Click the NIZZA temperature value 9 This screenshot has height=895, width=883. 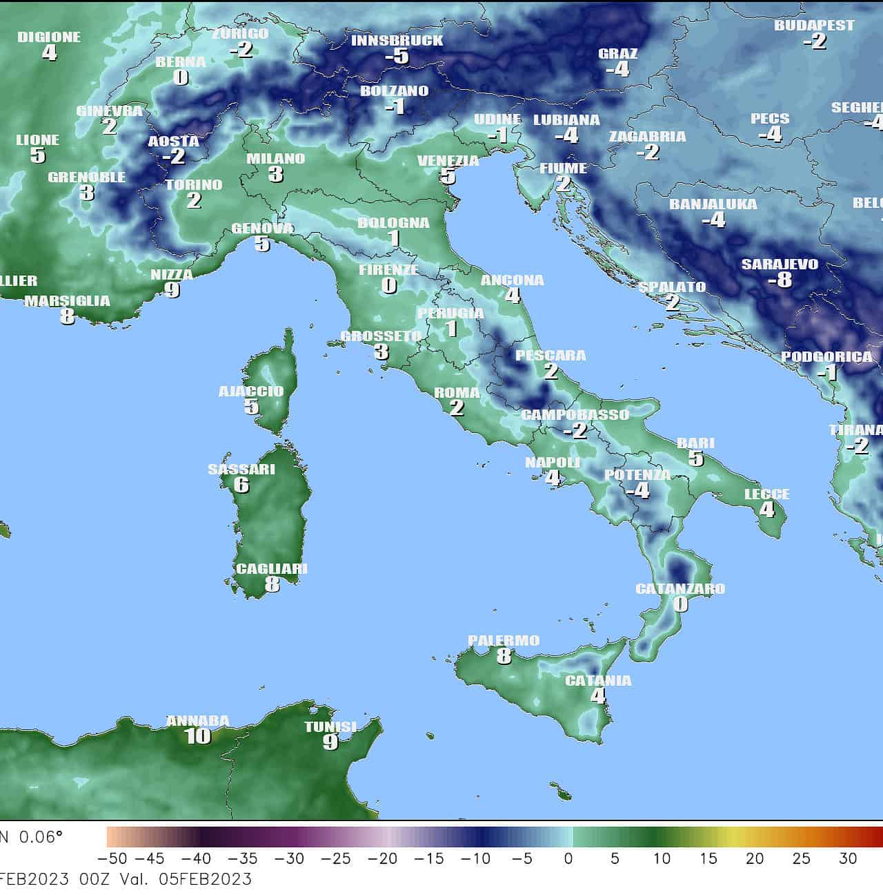click(172, 290)
